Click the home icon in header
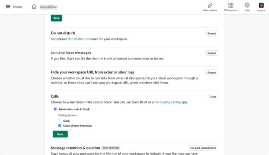 [x=34, y=7]
